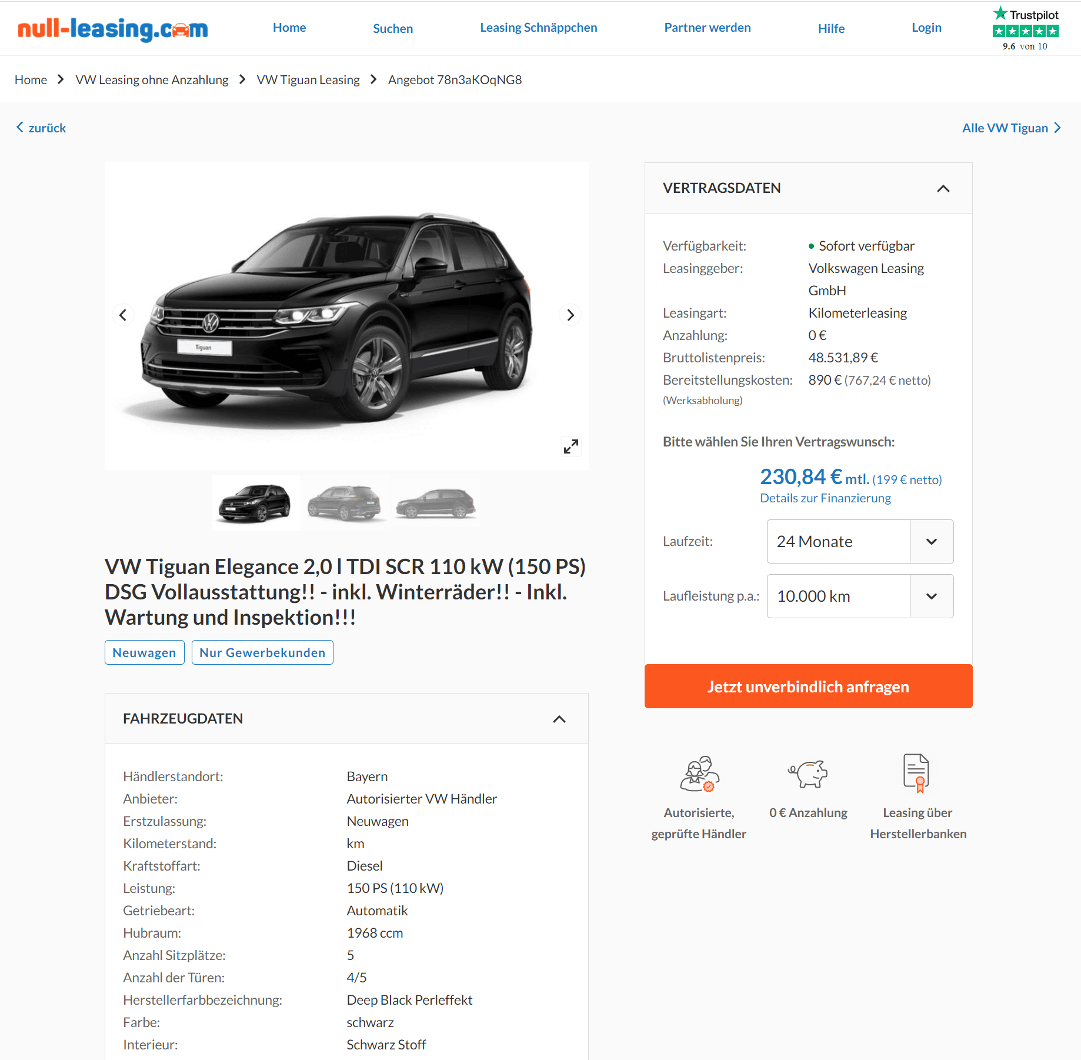
Task: Select the side-view car thumbnail
Action: pos(436,503)
